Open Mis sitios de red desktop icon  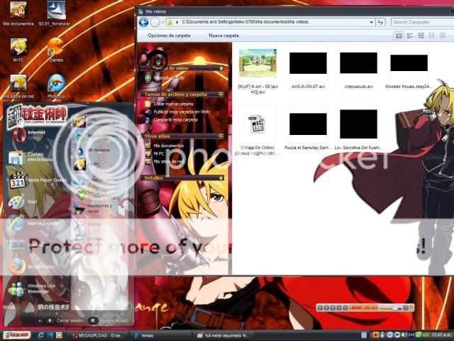pyautogui.click(x=18, y=87)
